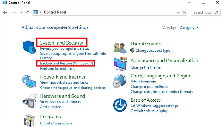Select Uninstall a program link
Image resolution: width=222 pixels, height=127 pixels.
(56, 123)
